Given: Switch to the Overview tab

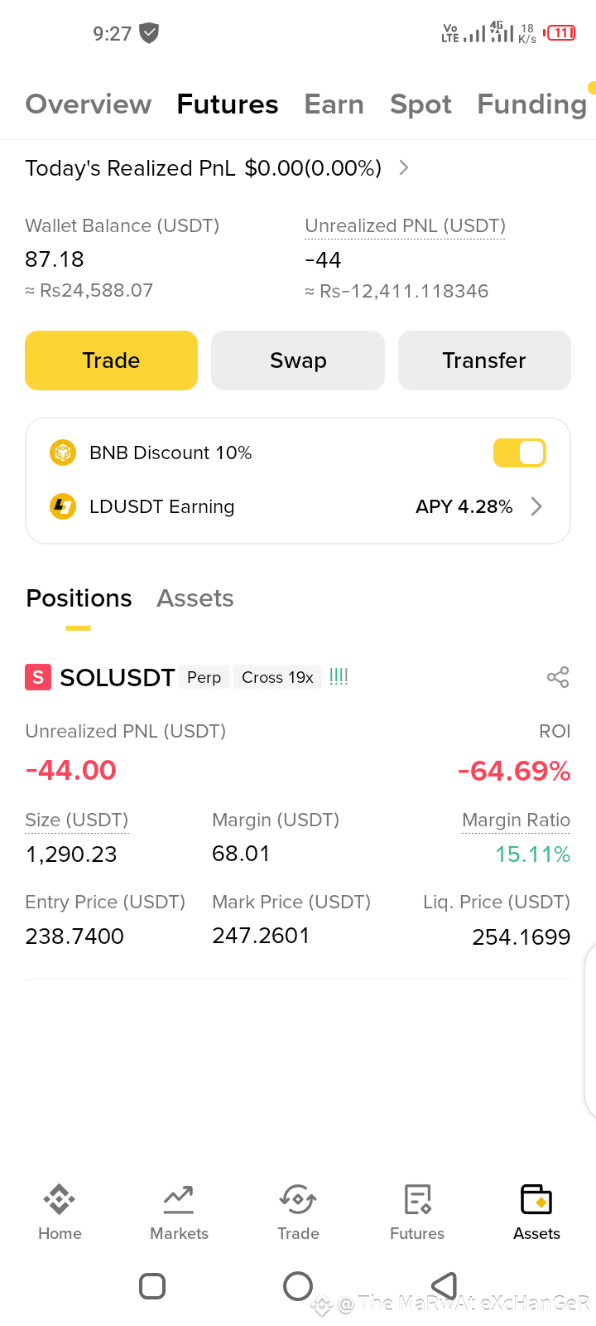Looking at the screenshot, I should [x=89, y=104].
